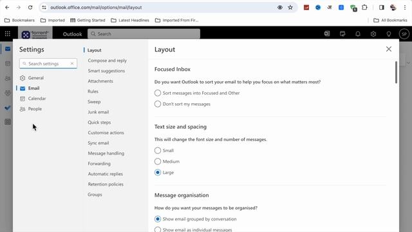412x232 pixels.
Task: Open Attachments settings
Action: [x=100, y=81]
